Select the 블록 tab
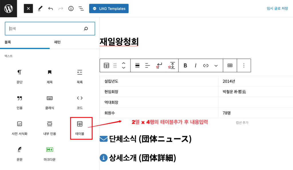 coord(8,42)
